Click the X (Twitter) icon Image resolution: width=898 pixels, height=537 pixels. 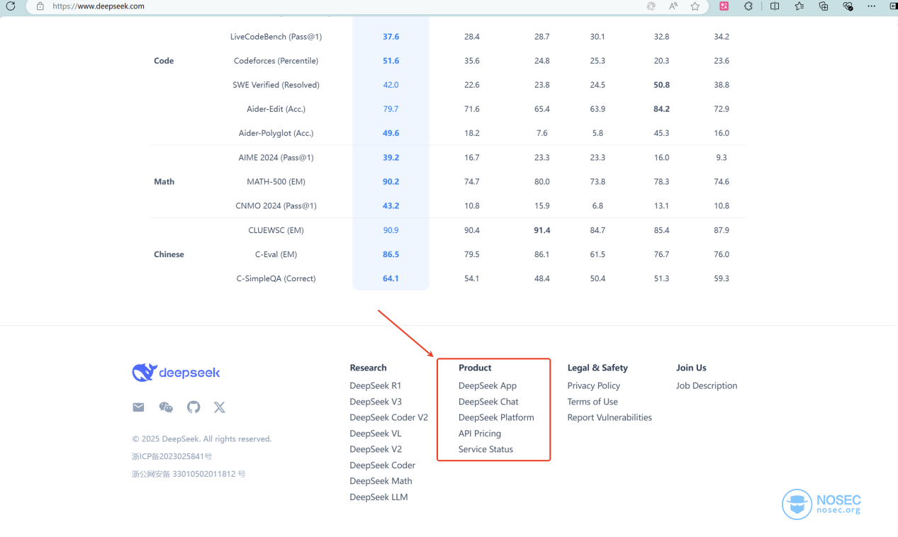pyautogui.click(x=220, y=407)
